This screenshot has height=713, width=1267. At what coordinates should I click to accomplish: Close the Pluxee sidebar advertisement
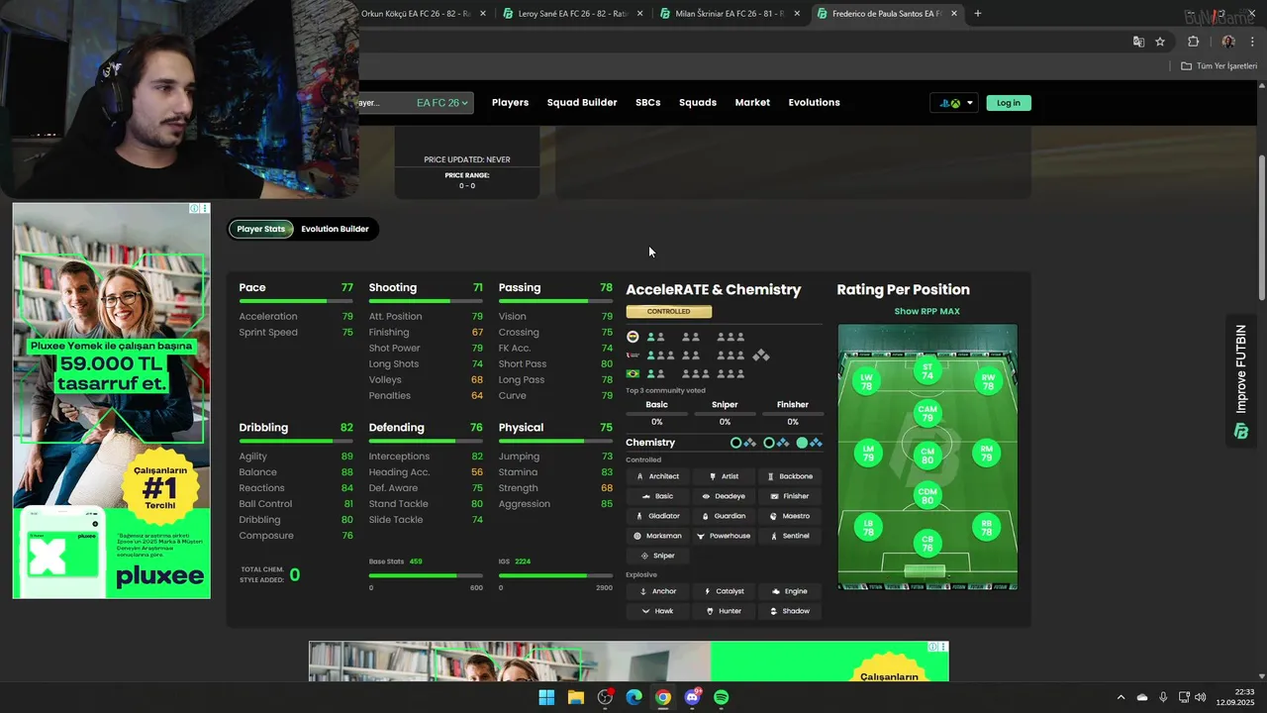pos(205,209)
